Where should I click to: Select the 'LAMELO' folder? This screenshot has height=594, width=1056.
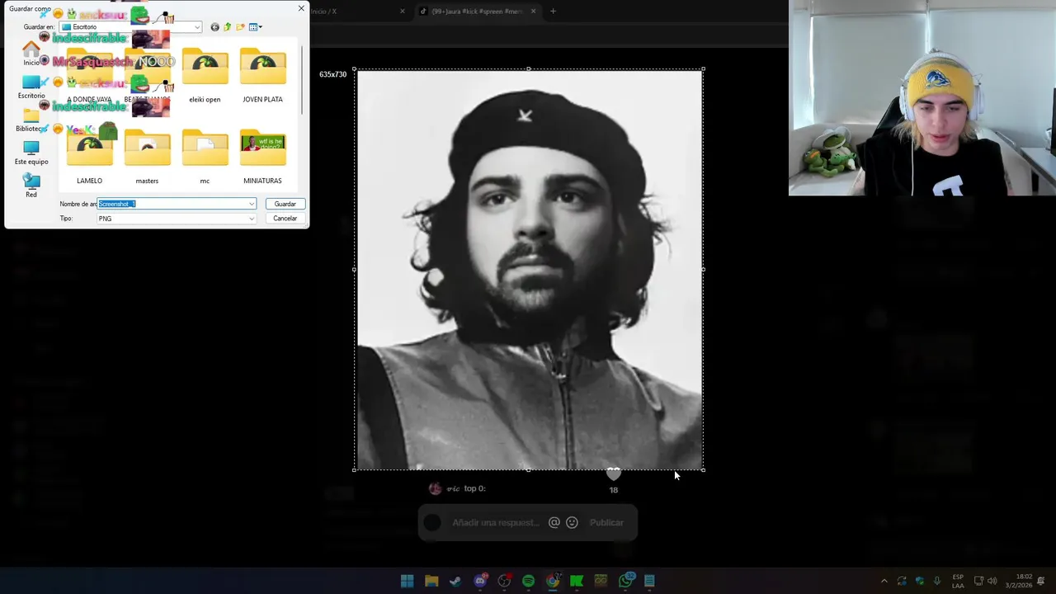(90, 157)
